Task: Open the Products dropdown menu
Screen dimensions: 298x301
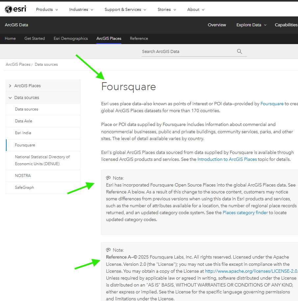Action: [x=47, y=10]
